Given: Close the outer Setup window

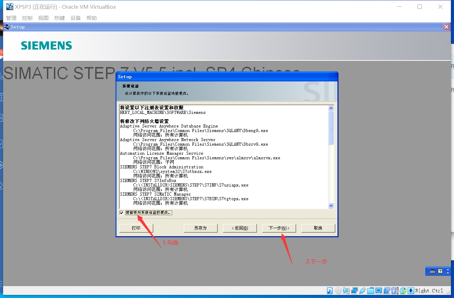Looking at the screenshot, I should (x=446, y=27).
